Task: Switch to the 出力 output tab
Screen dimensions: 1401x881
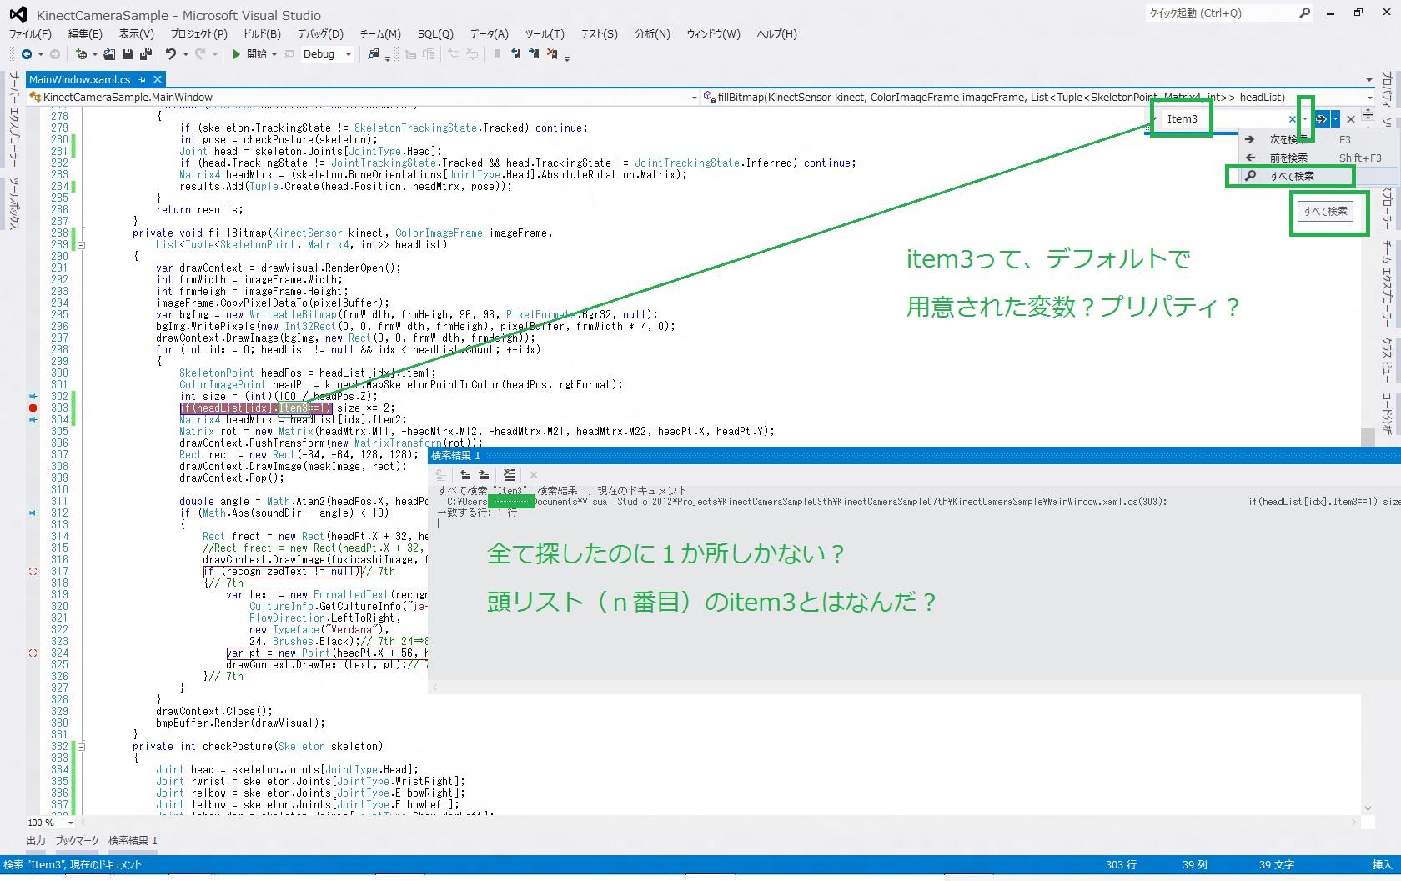Action: coord(36,840)
